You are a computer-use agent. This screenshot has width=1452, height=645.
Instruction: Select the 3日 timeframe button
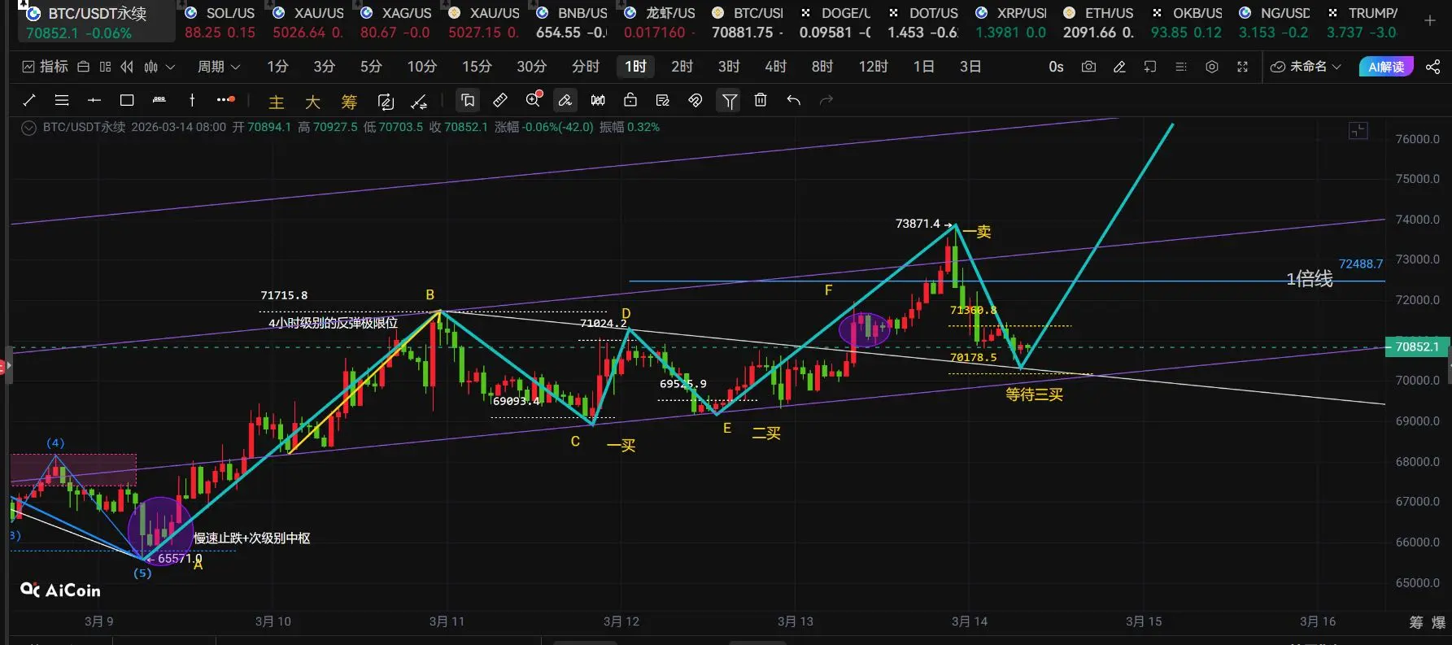[970, 67]
